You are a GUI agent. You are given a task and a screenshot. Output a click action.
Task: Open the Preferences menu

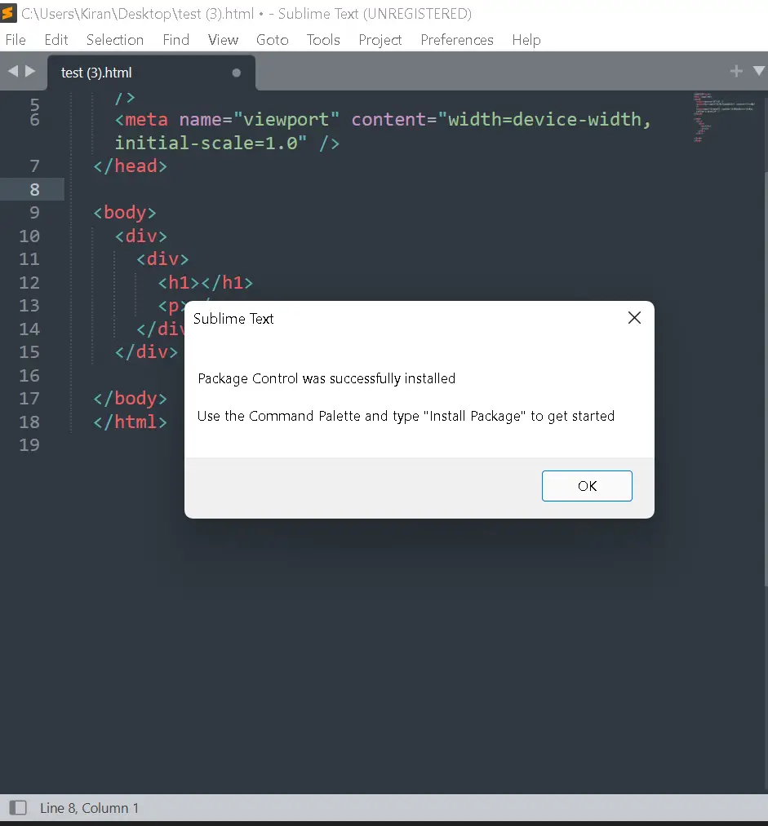tap(456, 39)
